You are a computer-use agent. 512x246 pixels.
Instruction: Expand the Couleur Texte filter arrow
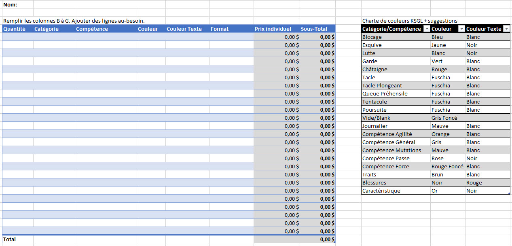(x=506, y=29)
